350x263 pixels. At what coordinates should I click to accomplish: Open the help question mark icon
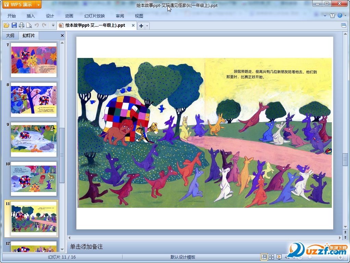coord(340,15)
